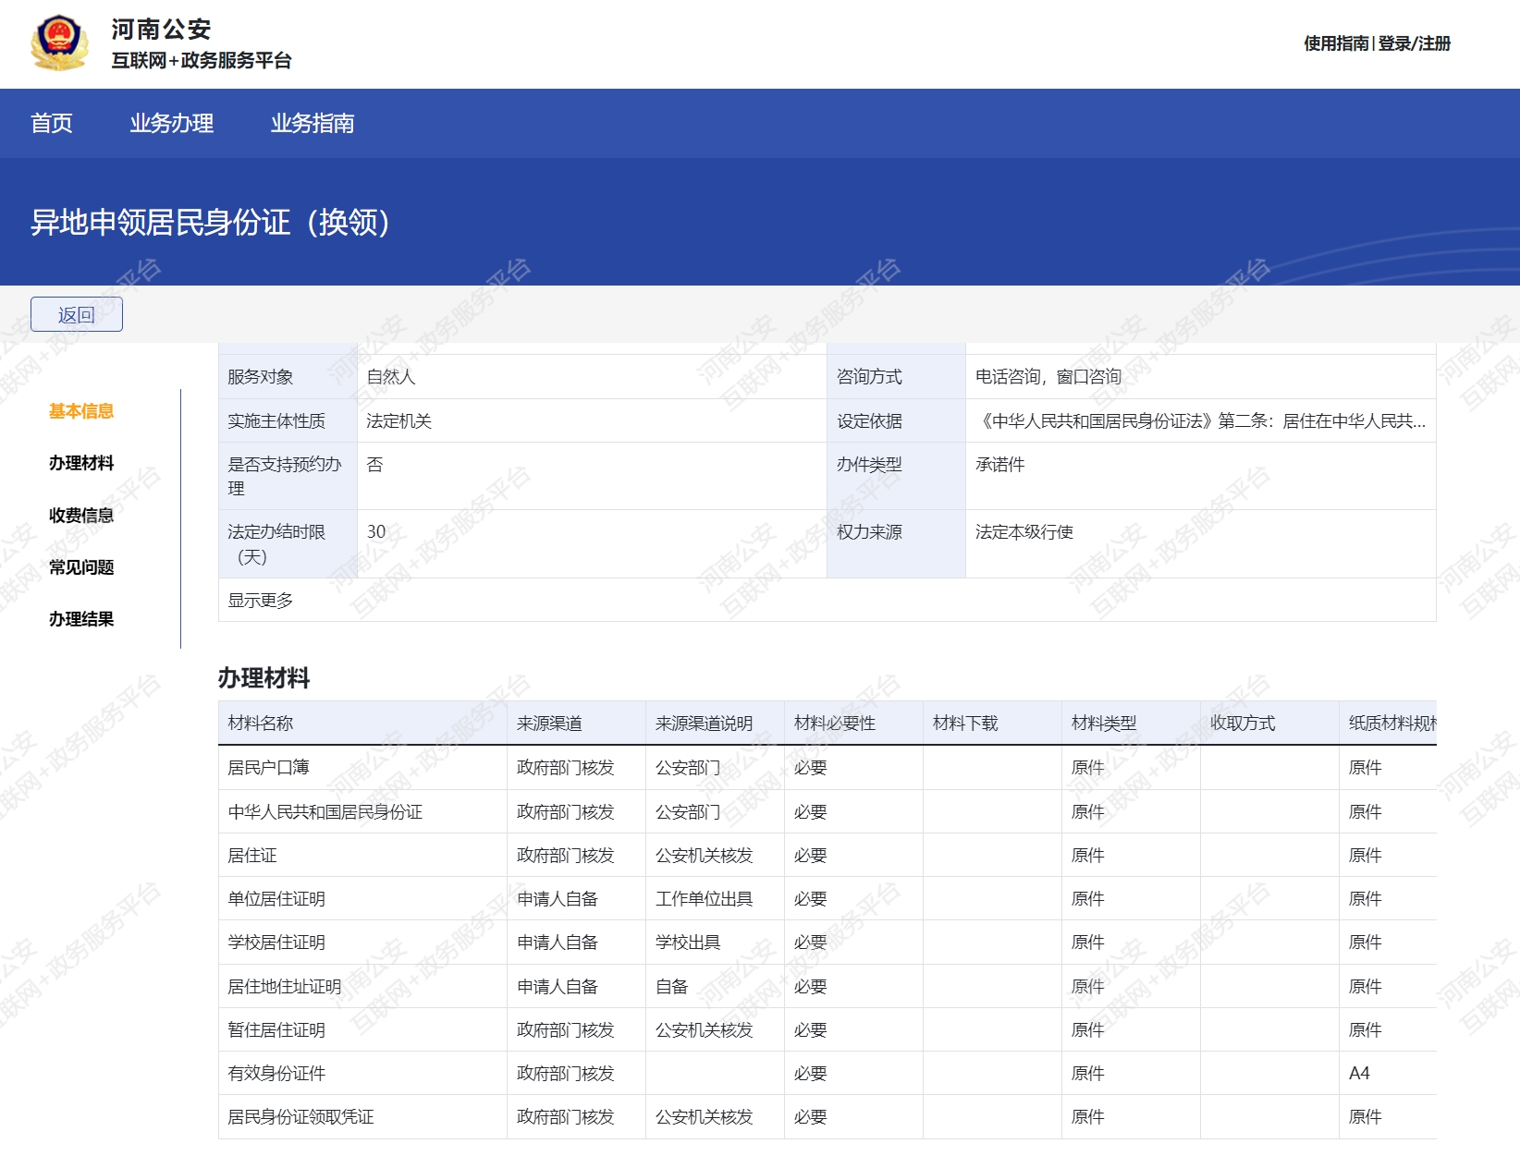The height and width of the screenshot is (1168, 1520).
Task: Click the 异地申领居民身份证 page title
Action: coord(211,223)
